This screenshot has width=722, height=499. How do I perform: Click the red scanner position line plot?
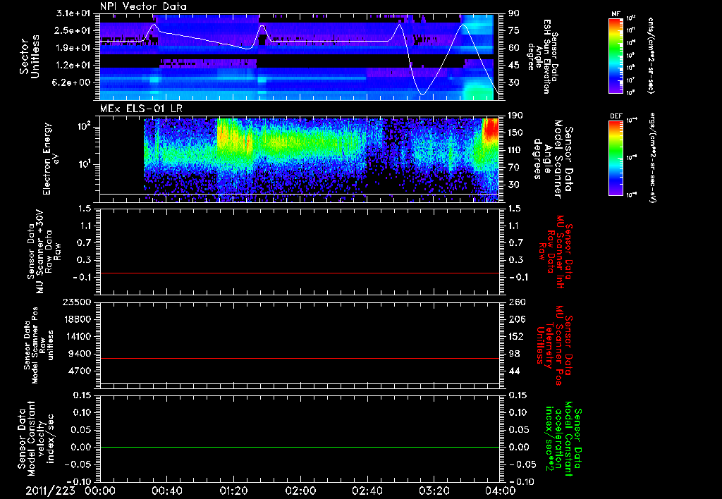click(x=300, y=358)
